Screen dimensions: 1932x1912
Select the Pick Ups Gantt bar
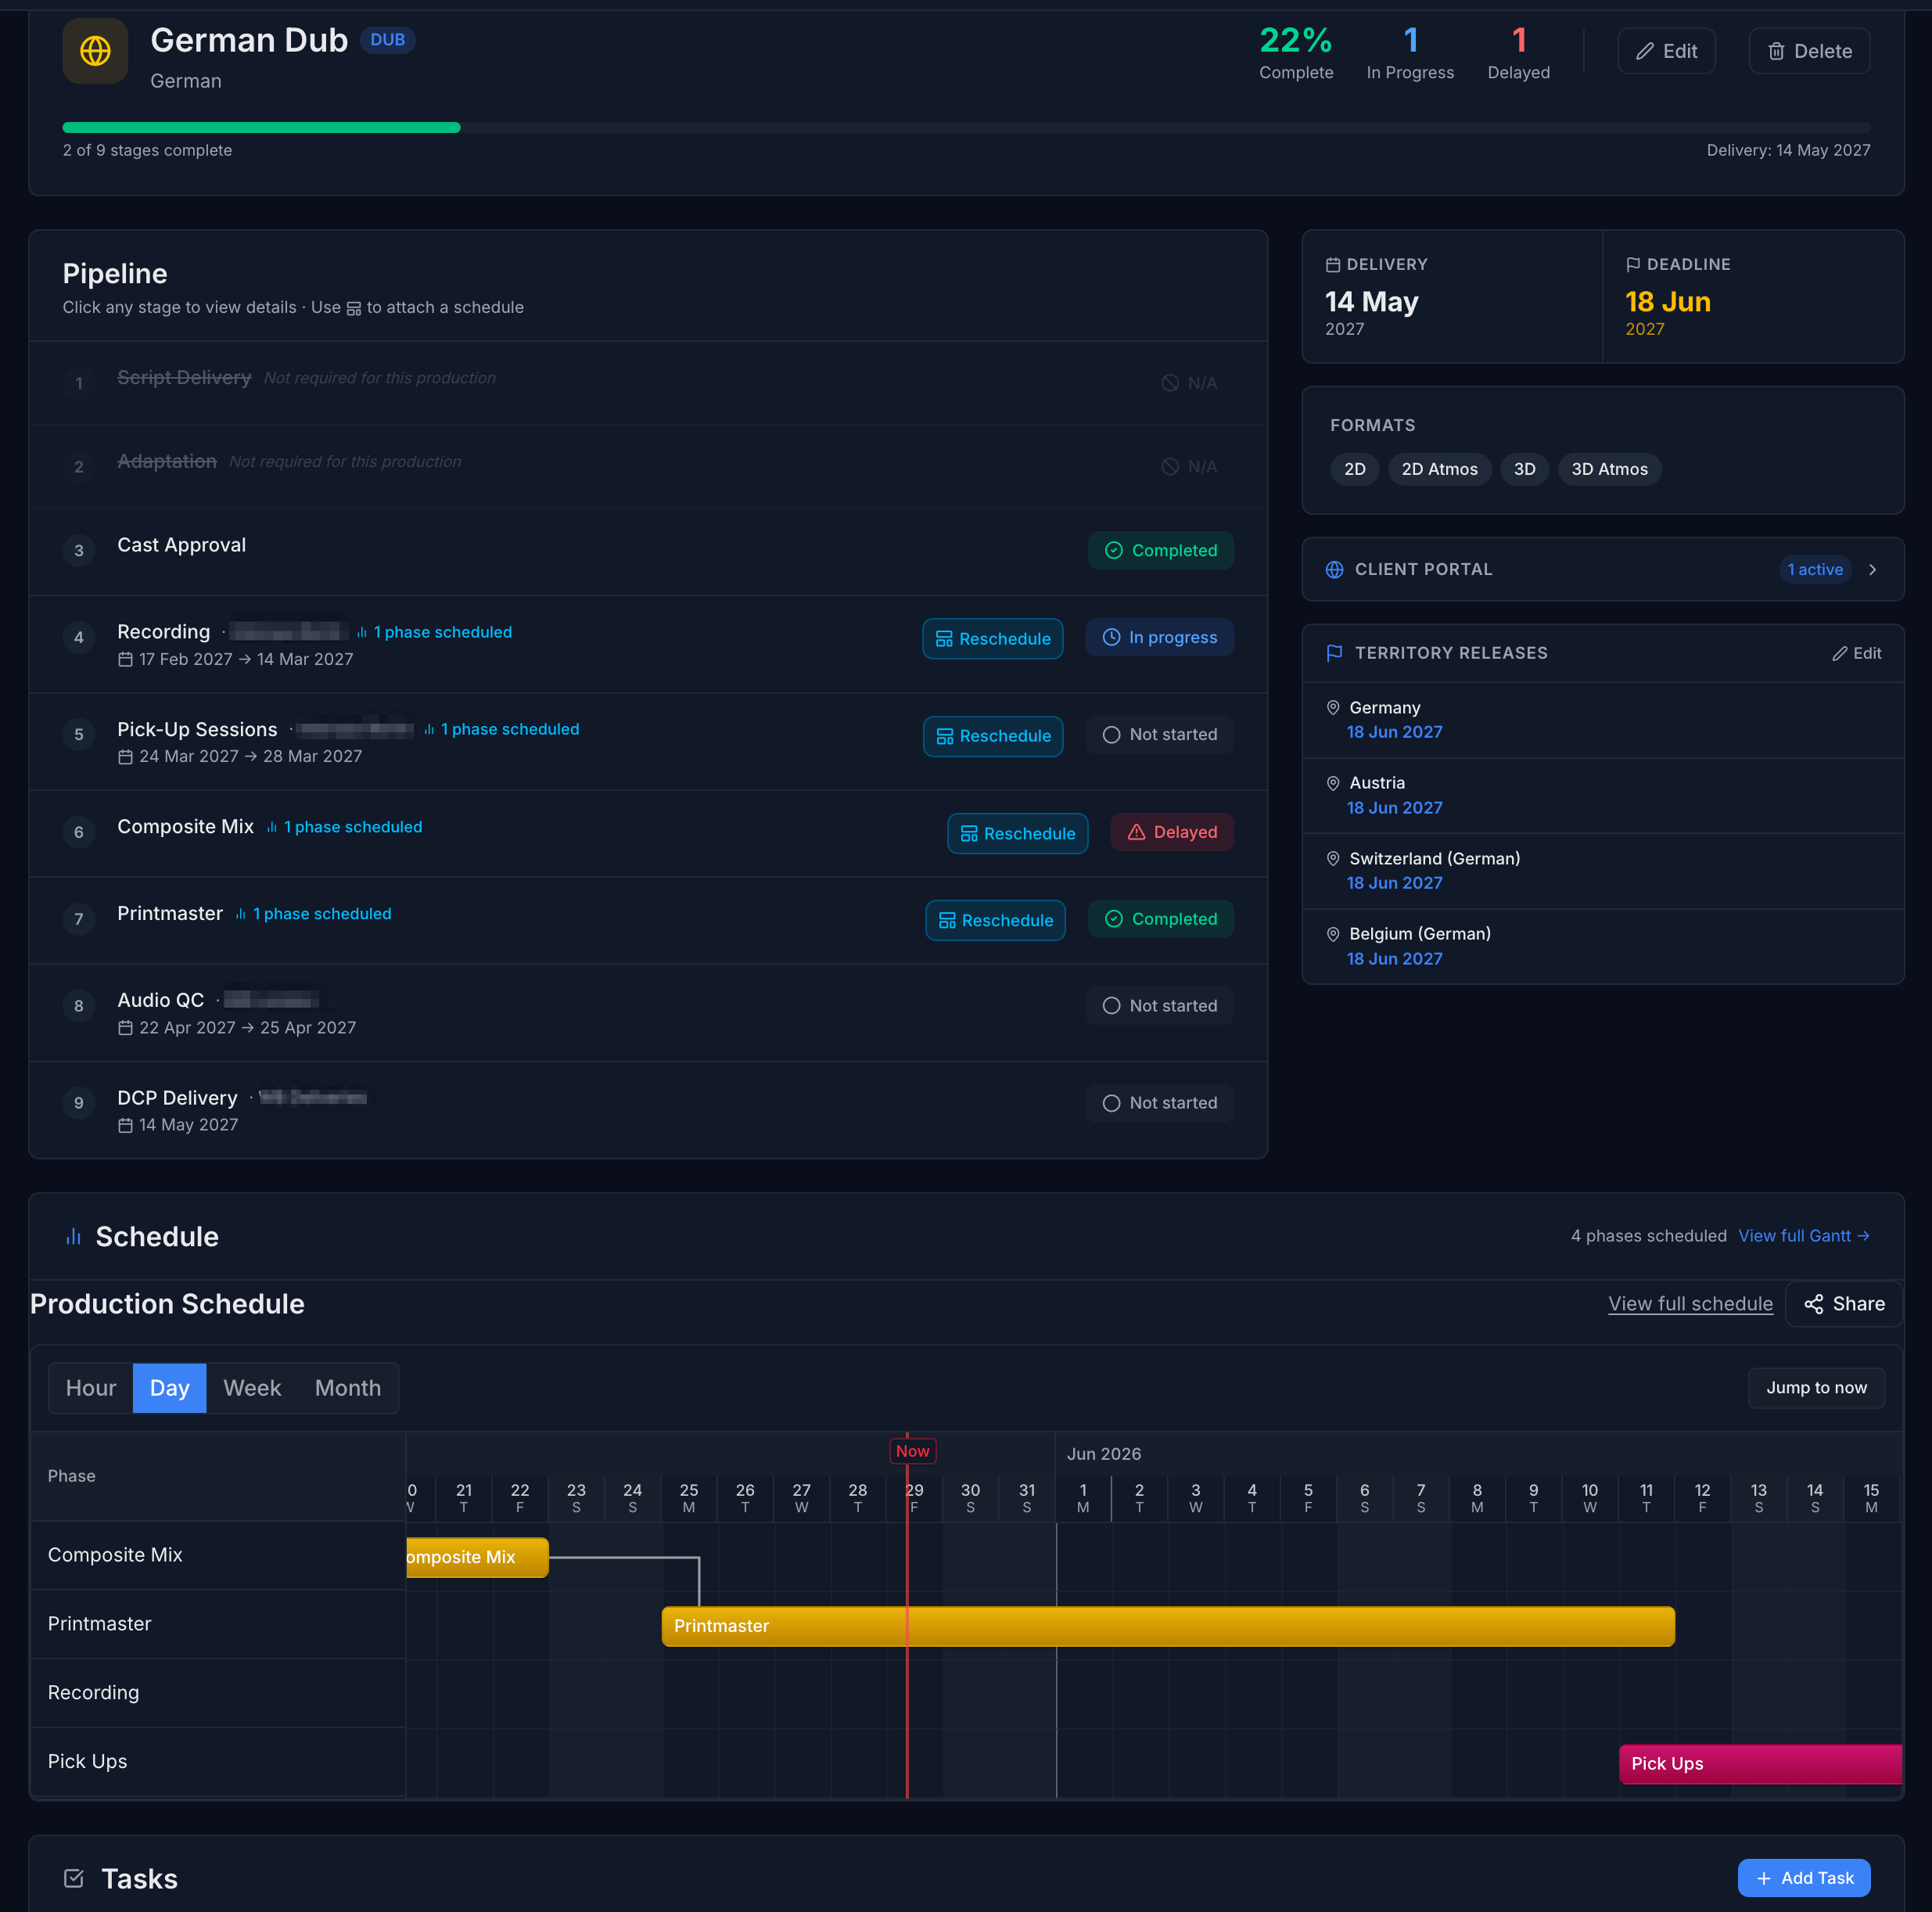point(1760,1764)
